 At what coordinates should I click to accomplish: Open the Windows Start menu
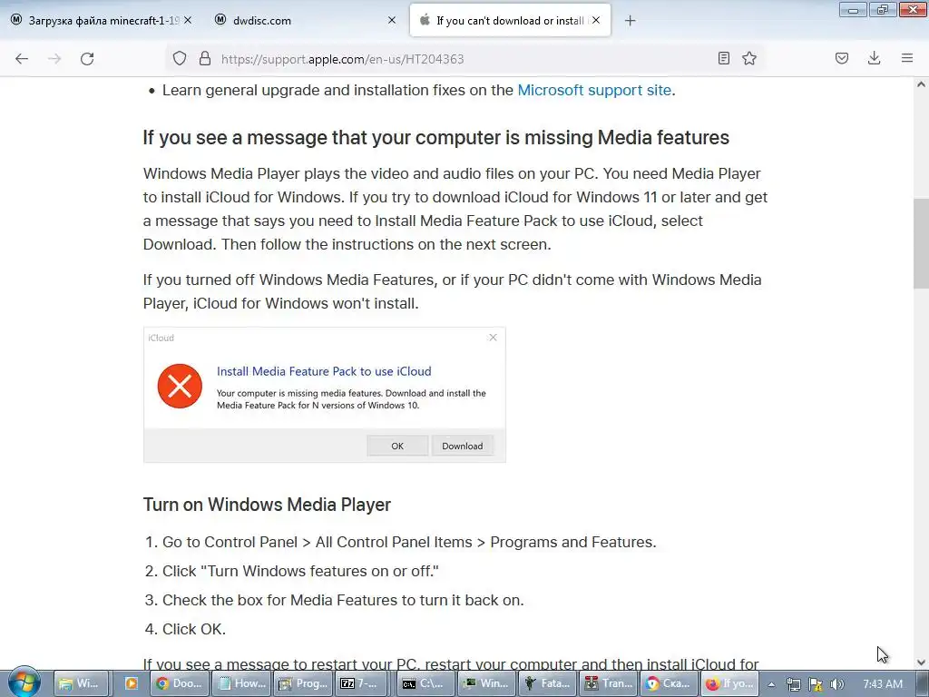(x=24, y=682)
